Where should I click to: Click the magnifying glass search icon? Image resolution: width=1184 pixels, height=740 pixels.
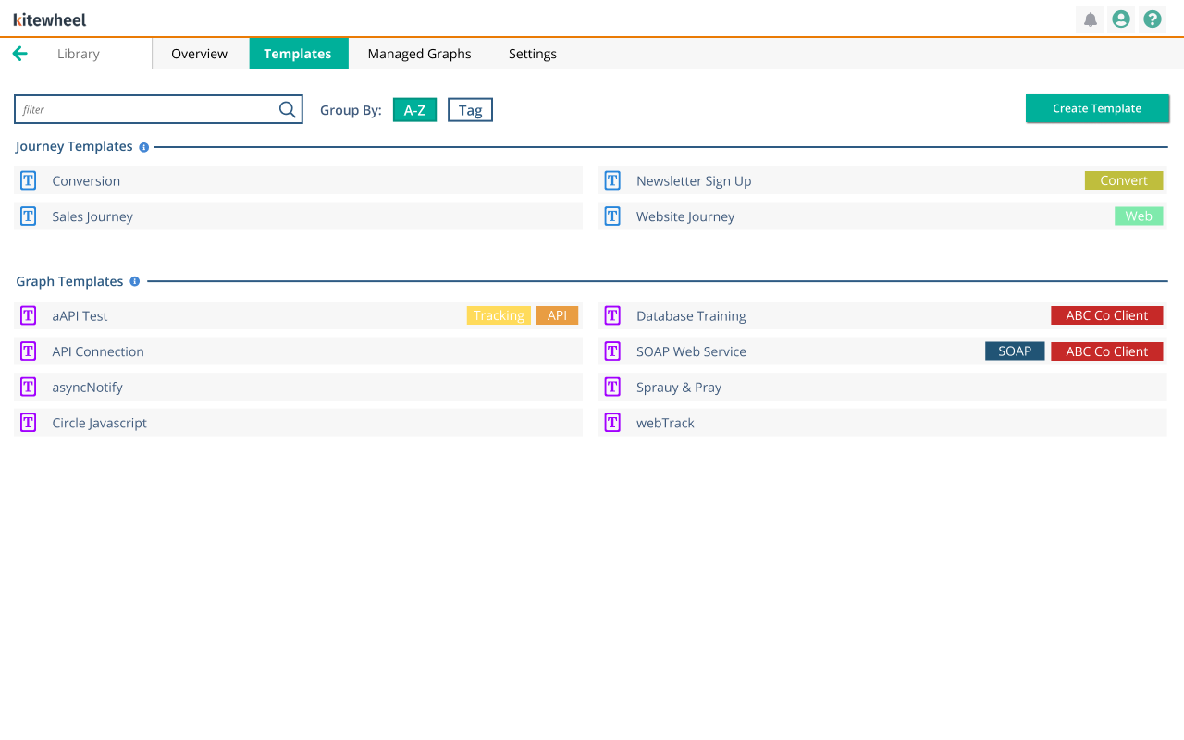[x=287, y=109]
